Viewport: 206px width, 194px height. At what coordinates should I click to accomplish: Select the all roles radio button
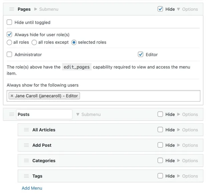pyautogui.click(x=9, y=43)
